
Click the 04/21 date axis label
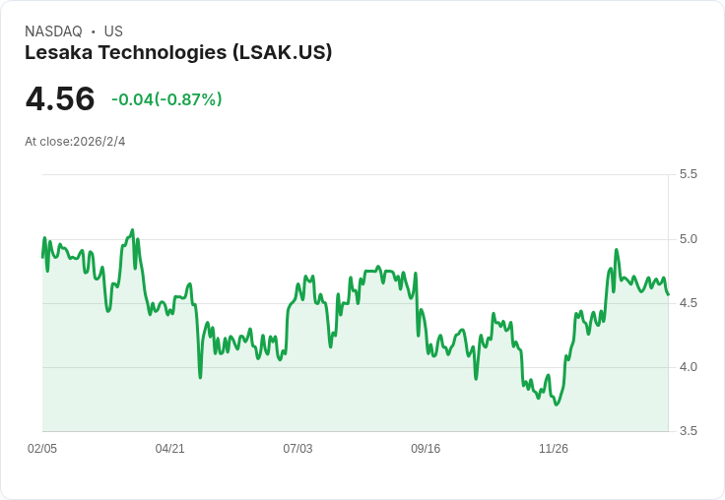[169, 449]
